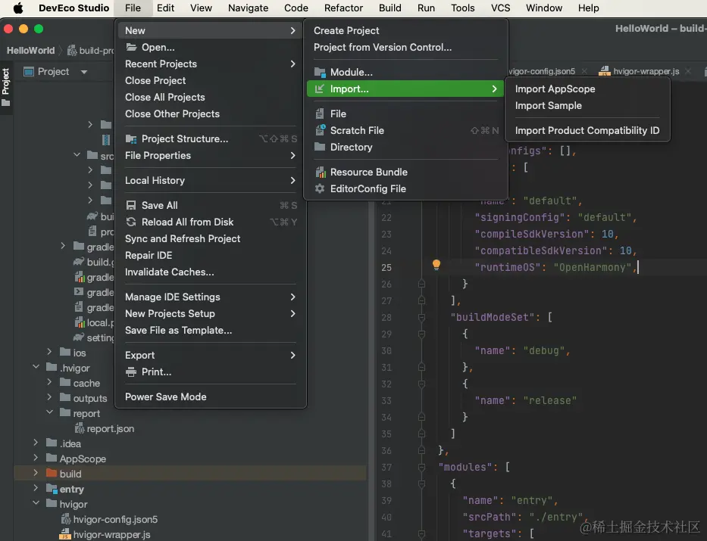Expand the File Properties submenu
The image size is (707, 541).
coord(292,155)
